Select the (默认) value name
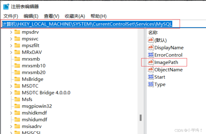206x134 pixels. [161, 40]
